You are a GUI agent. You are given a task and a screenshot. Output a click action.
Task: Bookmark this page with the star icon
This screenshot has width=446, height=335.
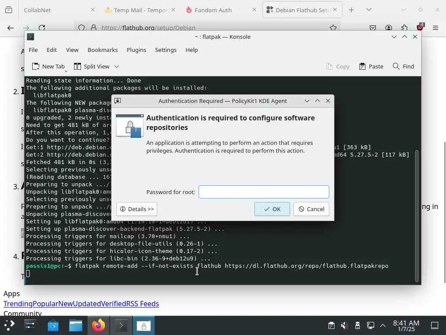[x=333, y=27]
